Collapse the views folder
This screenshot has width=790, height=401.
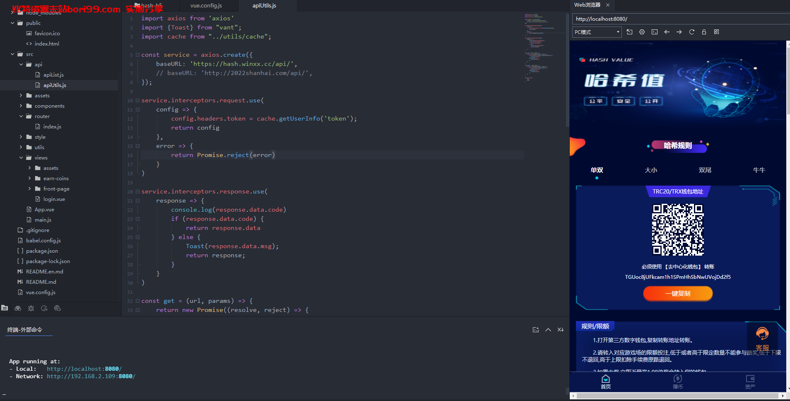21,157
